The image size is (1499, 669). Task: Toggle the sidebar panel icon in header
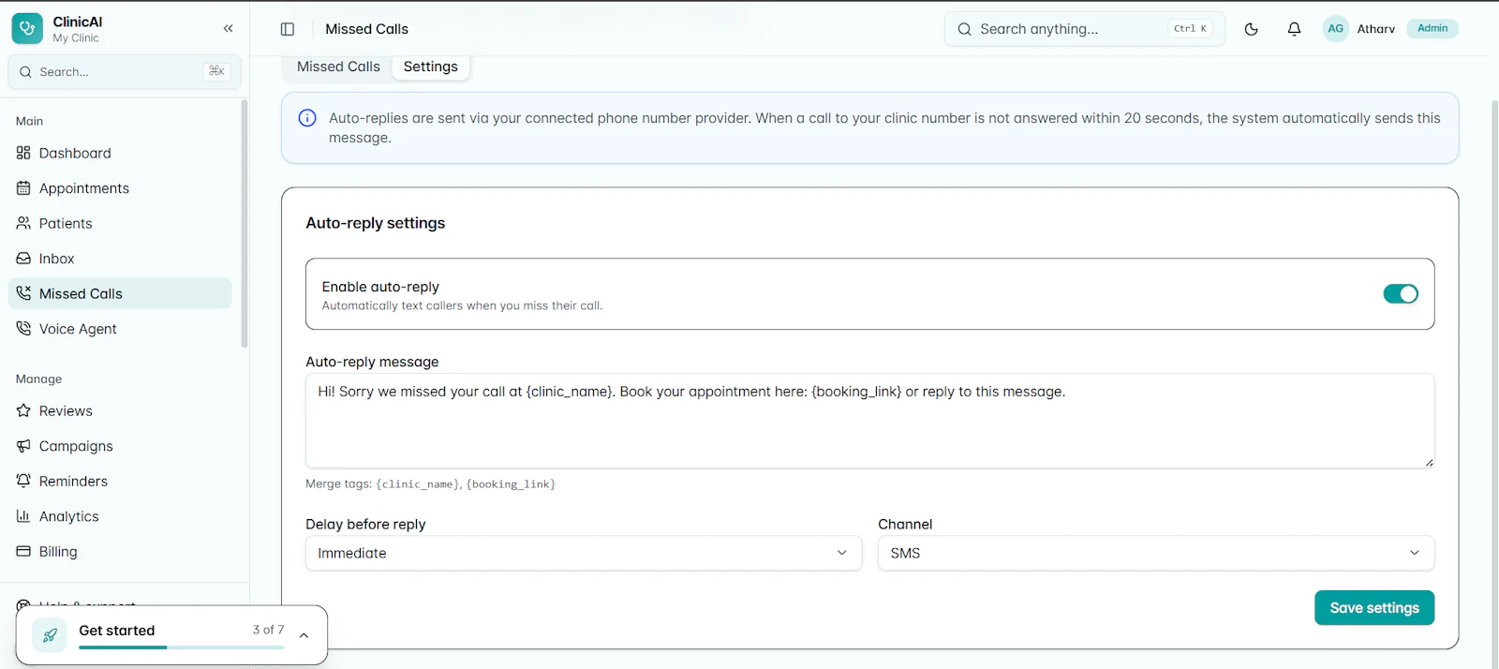288,29
